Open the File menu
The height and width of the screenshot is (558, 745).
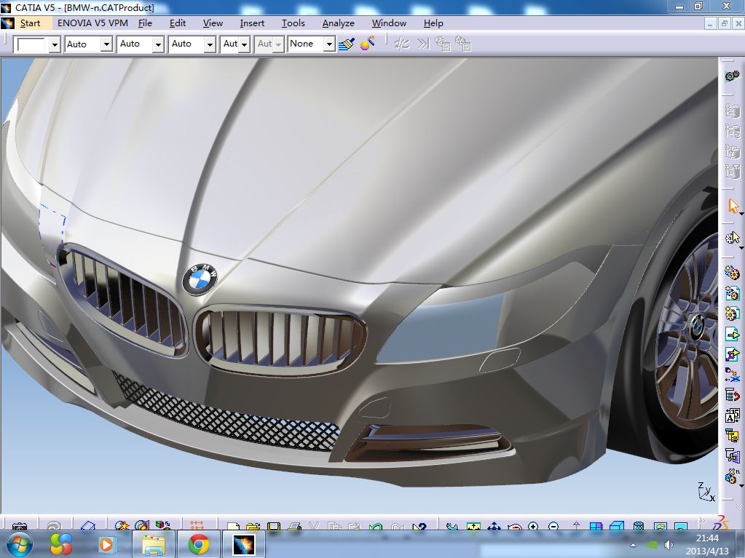[x=145, y=23]
